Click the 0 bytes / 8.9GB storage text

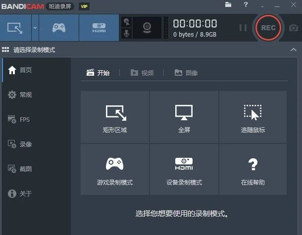click(x=195, y=35)
